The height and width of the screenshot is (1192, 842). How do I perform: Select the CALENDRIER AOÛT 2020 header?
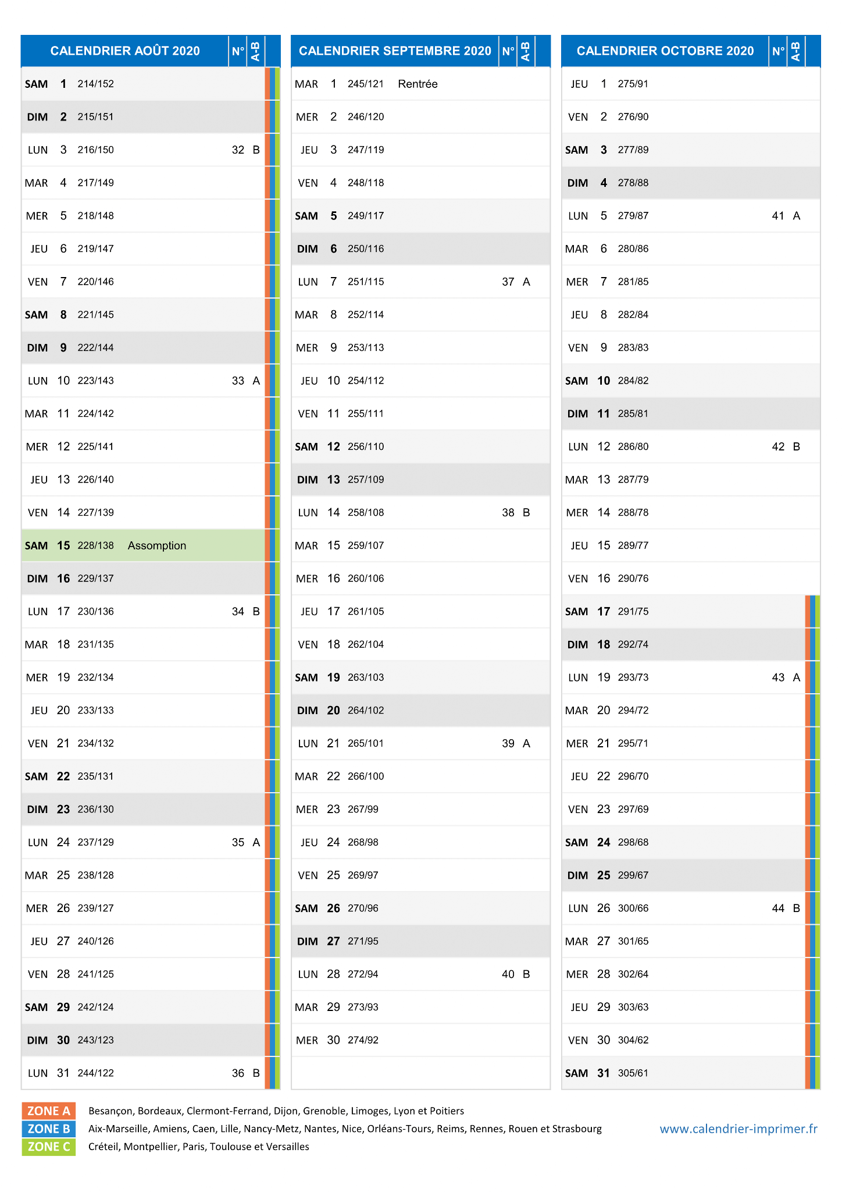point(125,51)
